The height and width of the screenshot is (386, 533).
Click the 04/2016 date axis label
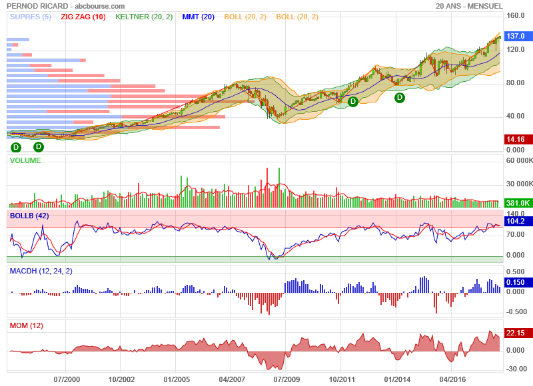[452, 379]
